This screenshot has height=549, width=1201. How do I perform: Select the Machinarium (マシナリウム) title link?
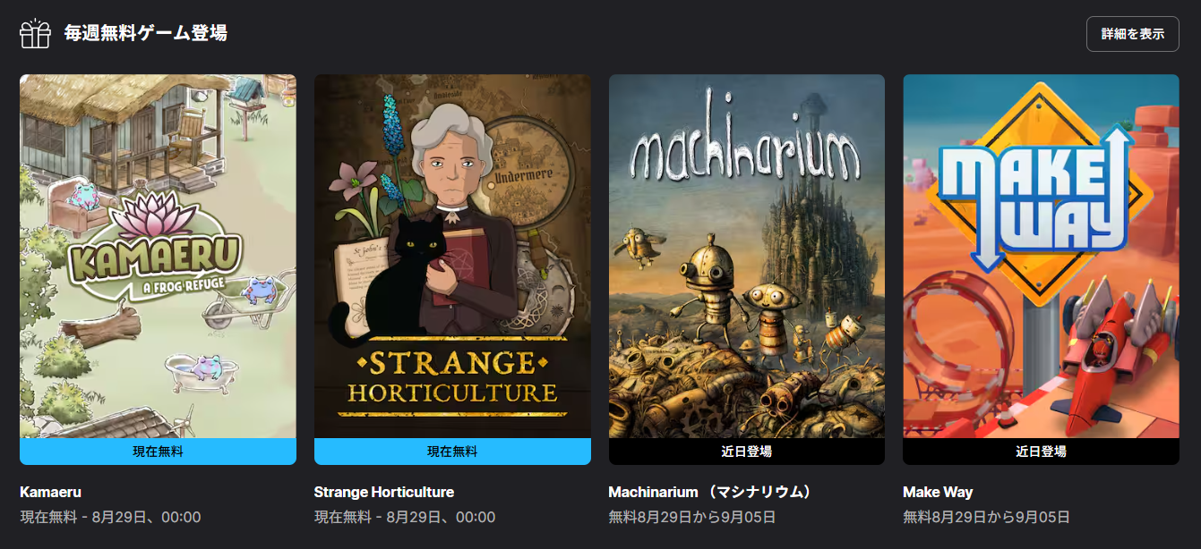[713, 492]
